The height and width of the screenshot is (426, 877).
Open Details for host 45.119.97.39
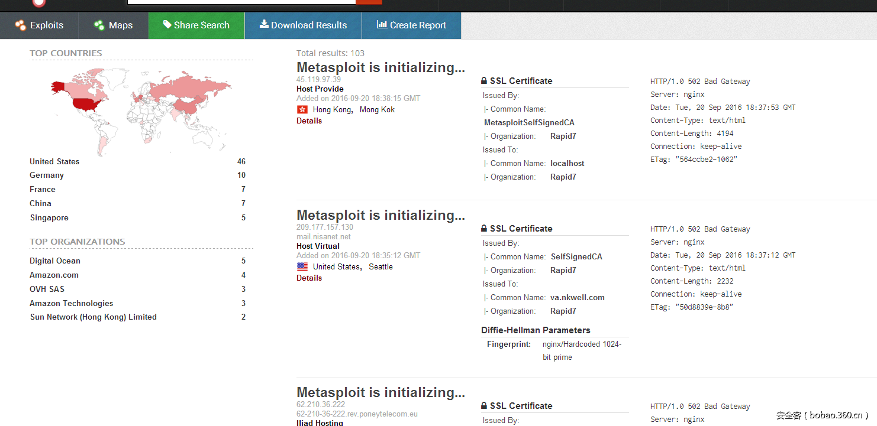point(309,121)
